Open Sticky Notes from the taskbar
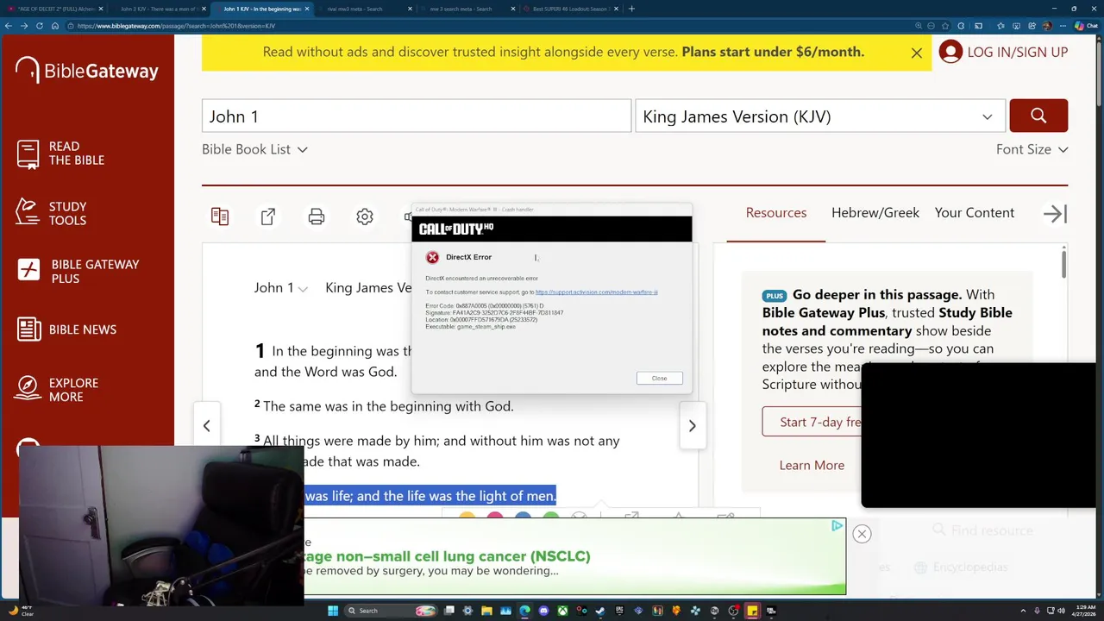 pyautogui.click(x=753, y=611)
